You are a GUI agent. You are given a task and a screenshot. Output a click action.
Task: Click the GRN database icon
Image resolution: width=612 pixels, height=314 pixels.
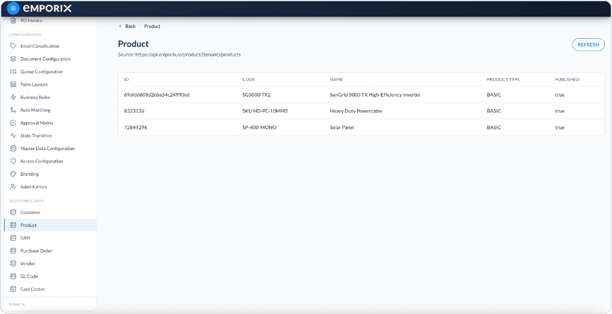pyautogui.click(x=13, y=238)
